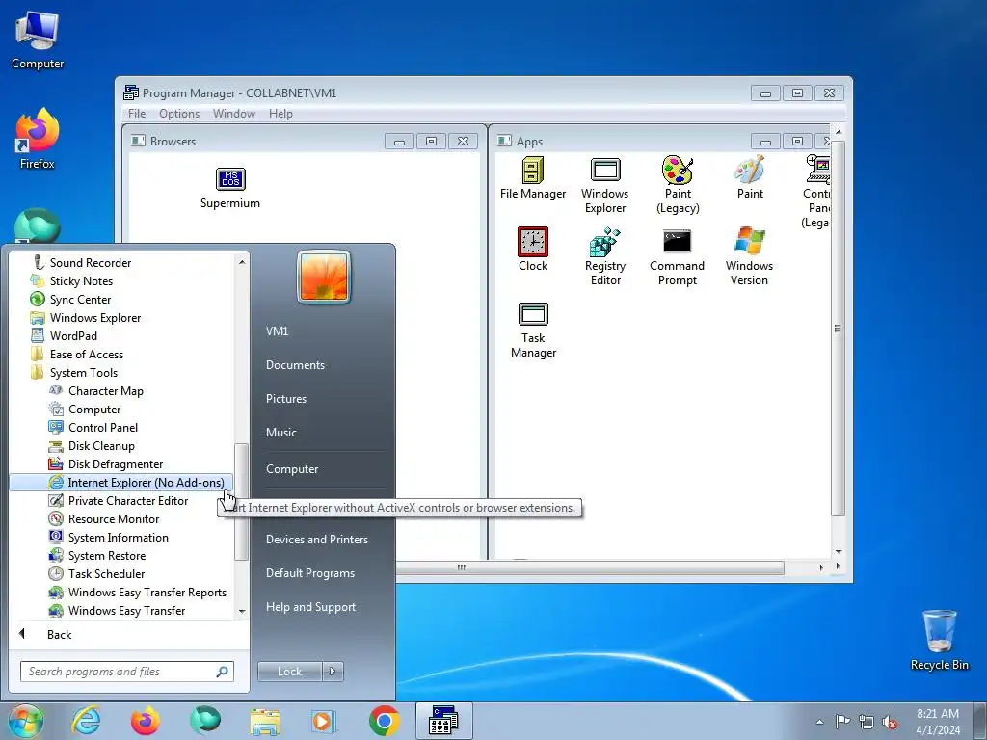Open Help and Support
Screen dimensions: 987x740
[x=310, y=607]
